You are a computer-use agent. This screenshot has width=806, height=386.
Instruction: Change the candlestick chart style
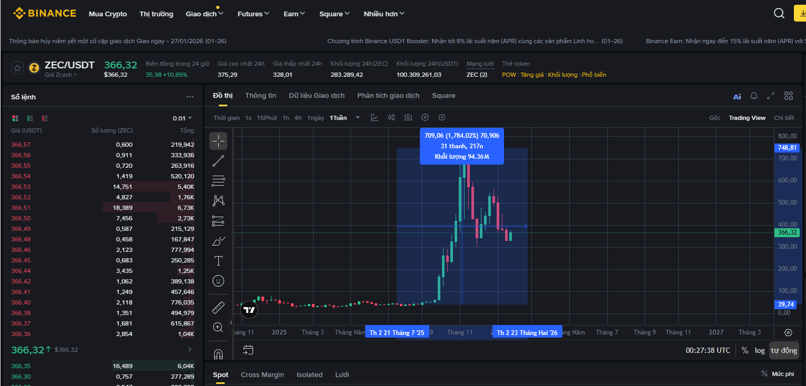tap(391, 118)
